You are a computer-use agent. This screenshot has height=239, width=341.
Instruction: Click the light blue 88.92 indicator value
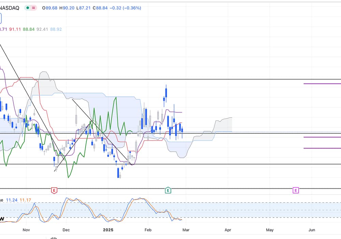pyautogui.click(x=56, y=29)
